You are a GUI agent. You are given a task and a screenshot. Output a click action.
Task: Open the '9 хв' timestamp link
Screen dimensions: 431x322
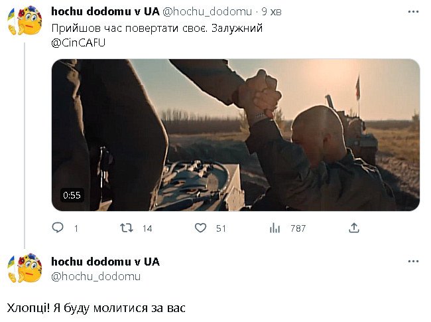(271, 11)
